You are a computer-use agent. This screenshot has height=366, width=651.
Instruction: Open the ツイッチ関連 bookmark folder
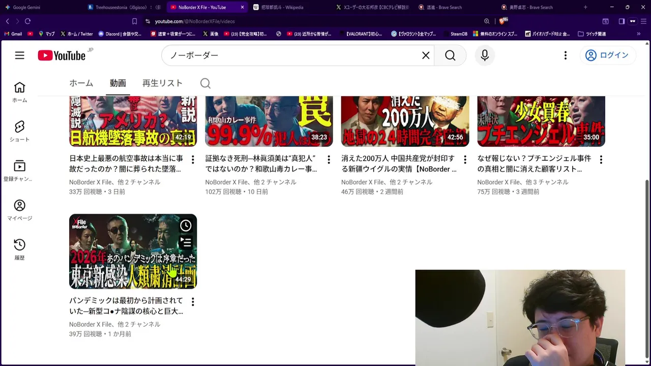[x=592, y=34]
